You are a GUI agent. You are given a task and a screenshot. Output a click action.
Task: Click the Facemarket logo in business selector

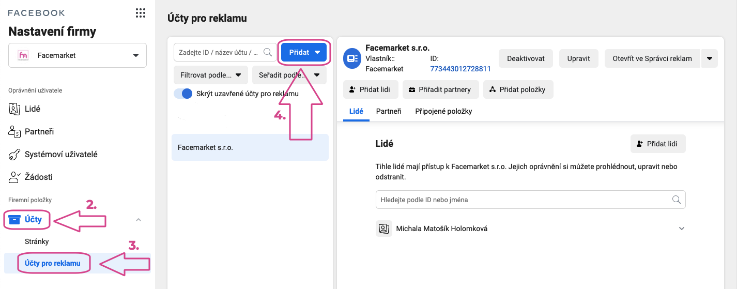tap(23, 55)
